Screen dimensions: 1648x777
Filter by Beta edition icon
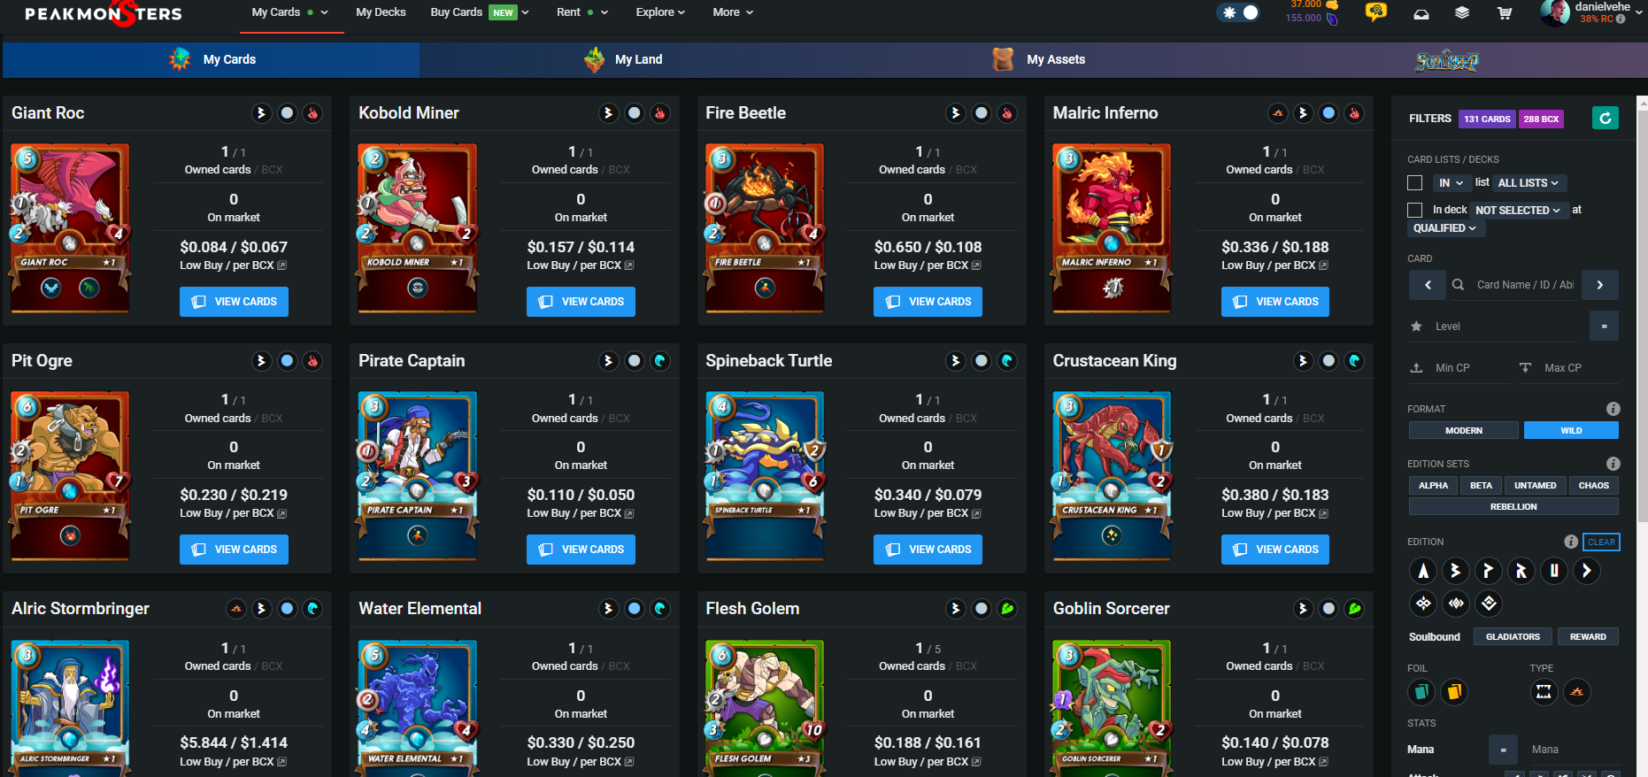(x=1456, y=571)
